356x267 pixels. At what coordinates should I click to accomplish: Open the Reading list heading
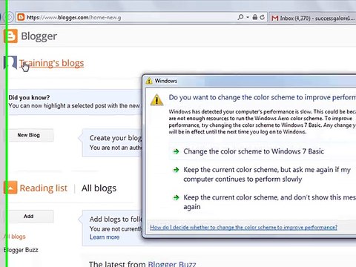44,188
